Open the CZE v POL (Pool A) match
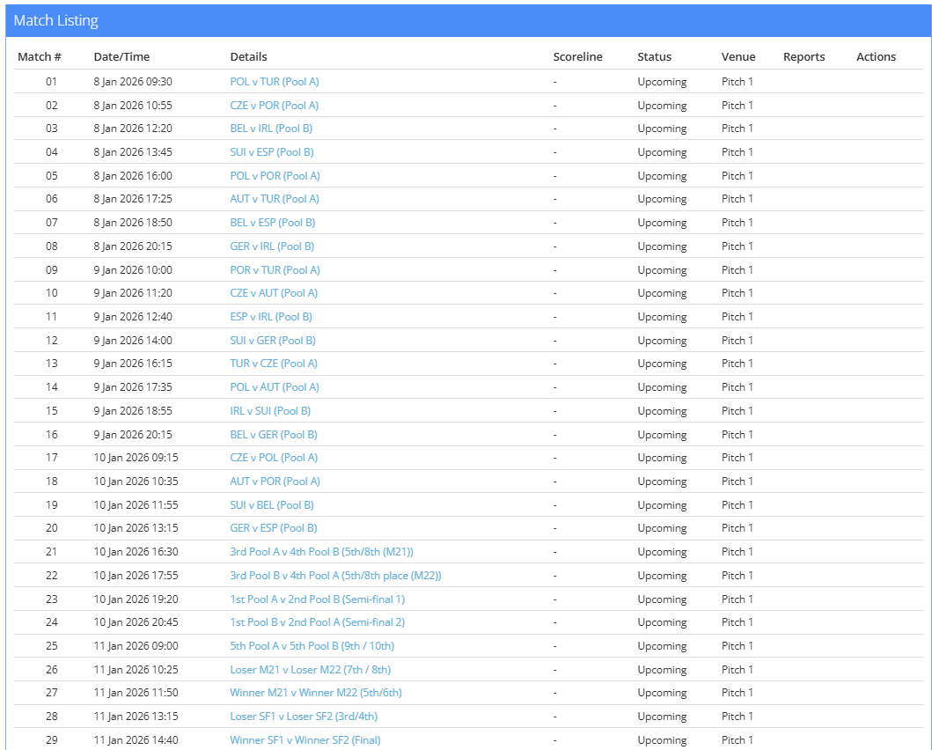 (274, 458)
